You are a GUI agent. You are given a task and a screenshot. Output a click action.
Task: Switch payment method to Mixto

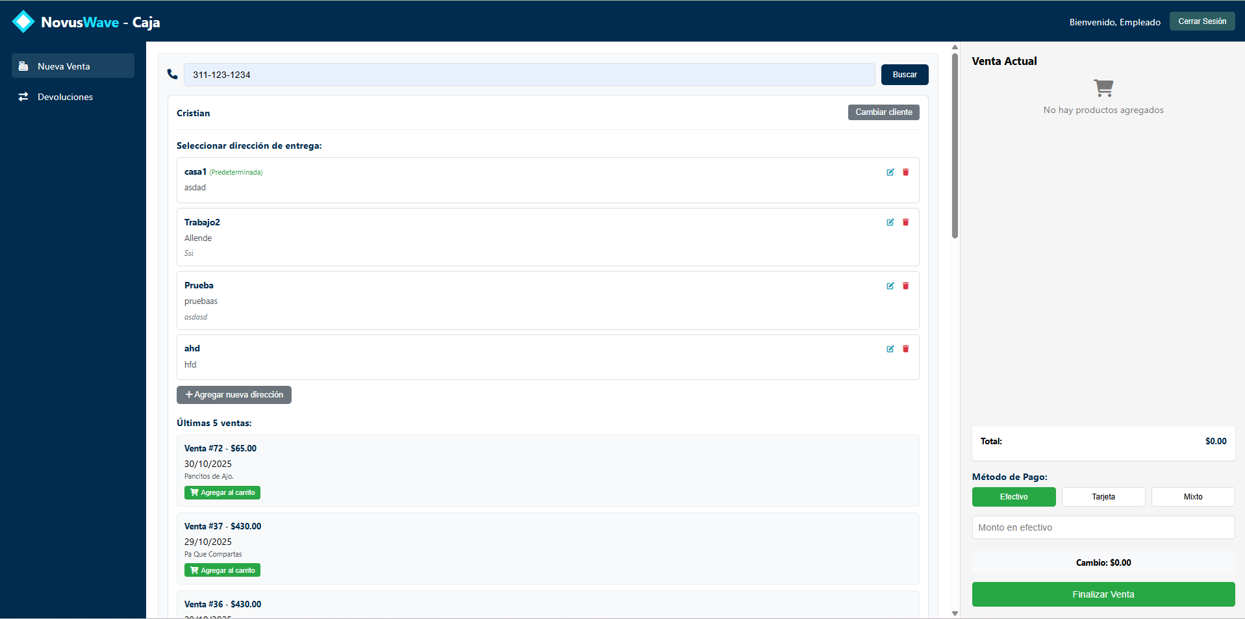tap(1192, 497)
